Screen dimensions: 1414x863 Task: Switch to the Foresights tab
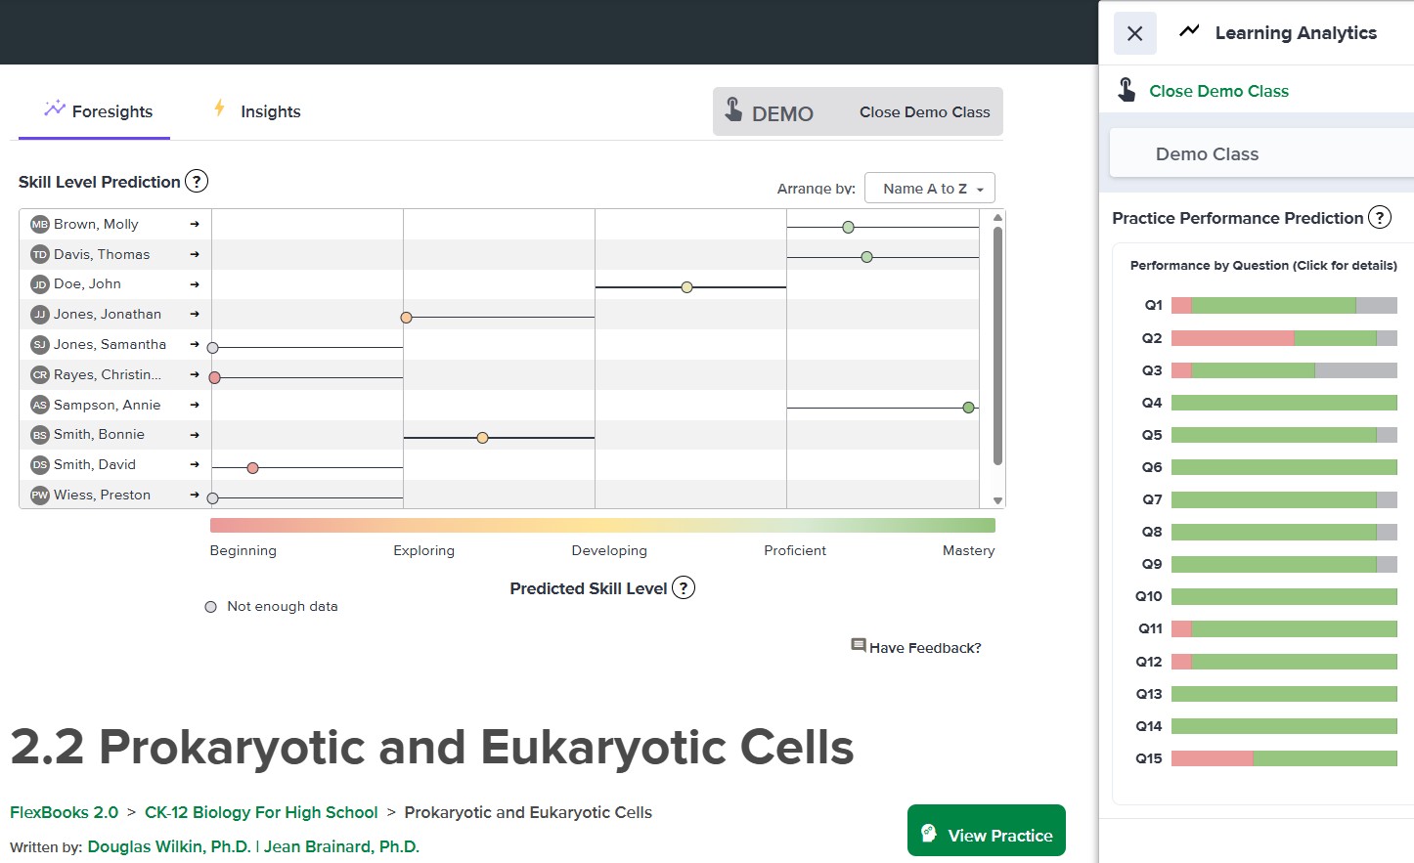coord(95,111)
